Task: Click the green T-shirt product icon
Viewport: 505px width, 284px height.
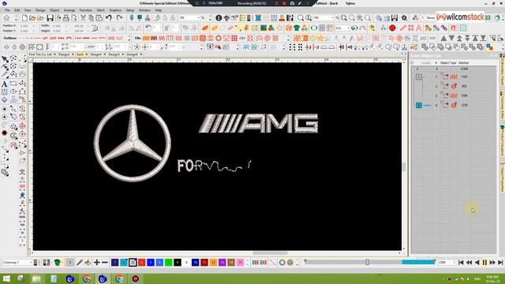Action: coord(297,28)
